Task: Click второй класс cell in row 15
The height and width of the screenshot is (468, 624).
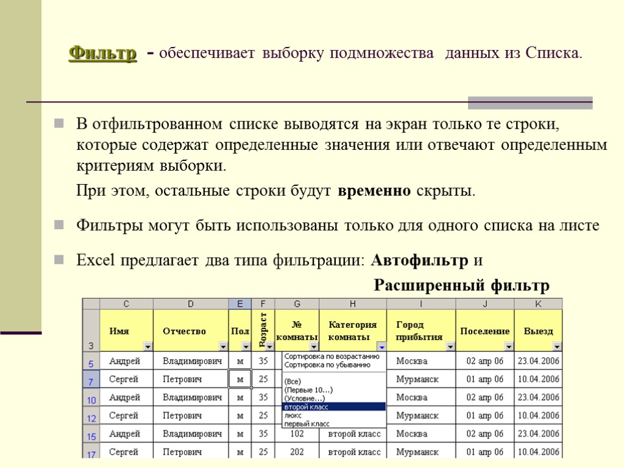Action: pyautogui.click(x=353, y=434)
